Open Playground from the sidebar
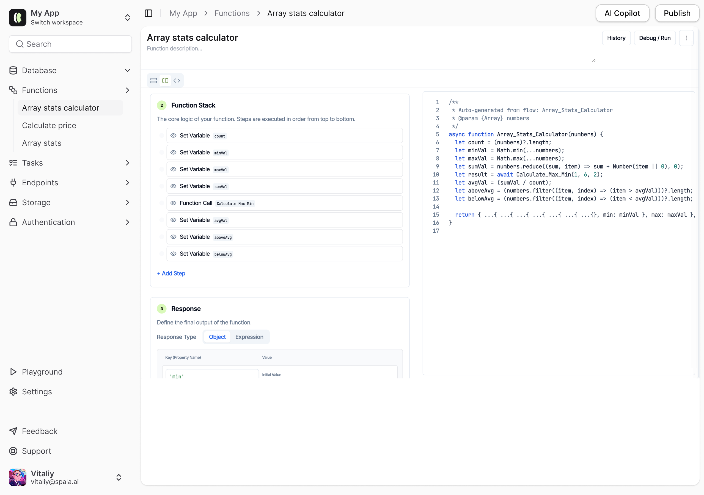This screenshot has width=704, height=495. (x=42, y=372)
